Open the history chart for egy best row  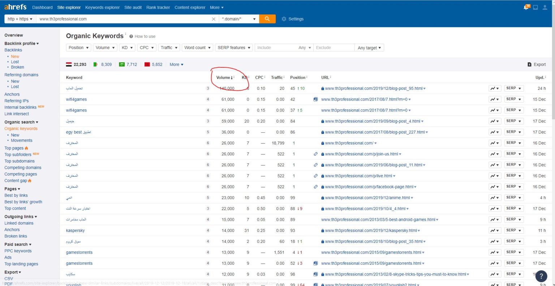tap(495, 132)
